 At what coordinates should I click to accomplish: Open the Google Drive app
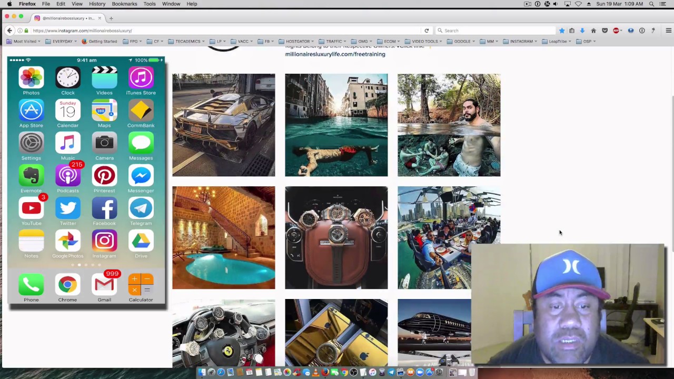pos(141,241)
